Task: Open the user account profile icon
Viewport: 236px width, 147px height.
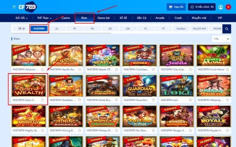Action: (221, 7)
